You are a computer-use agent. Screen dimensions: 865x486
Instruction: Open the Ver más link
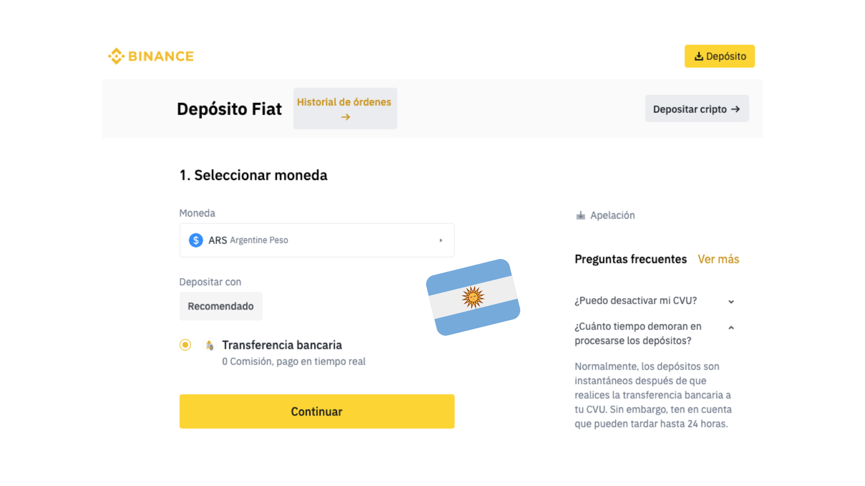(x=718, y=259)
